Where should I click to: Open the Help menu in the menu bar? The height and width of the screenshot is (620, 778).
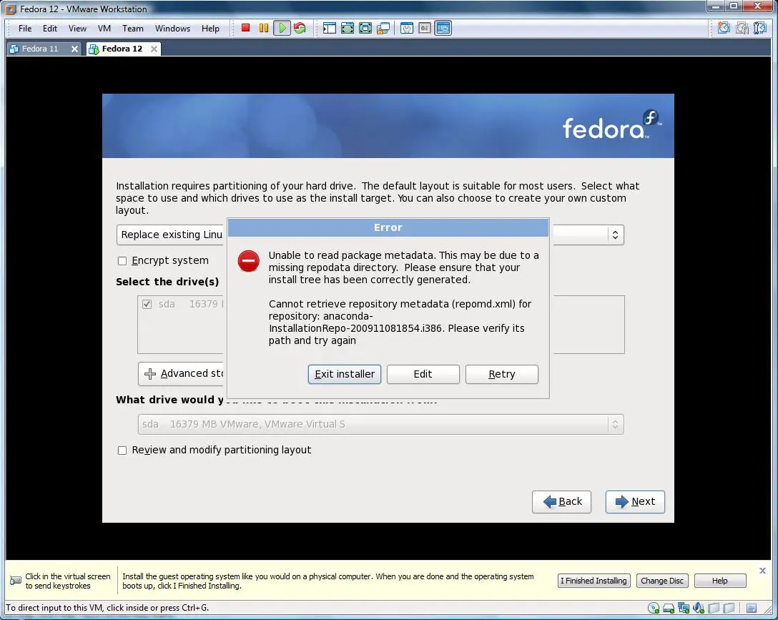click(x=210, y=29)
